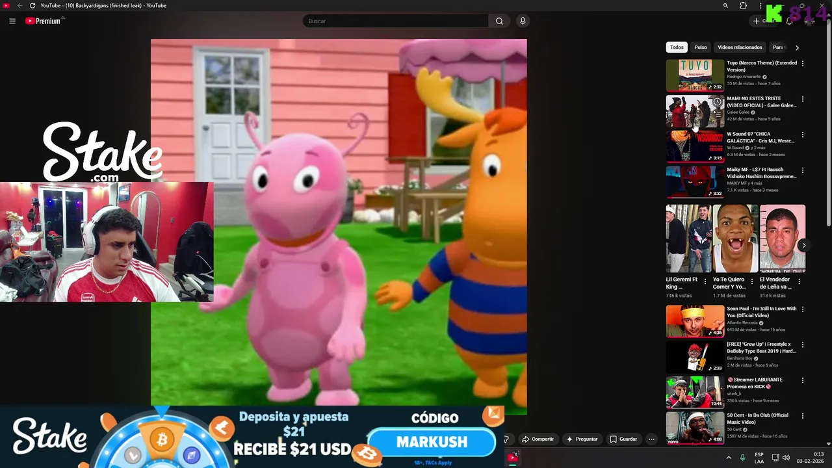Open the viterk_k channel link
The width and height of the screenshot is (832, 468).
click(x=734, y=394)
